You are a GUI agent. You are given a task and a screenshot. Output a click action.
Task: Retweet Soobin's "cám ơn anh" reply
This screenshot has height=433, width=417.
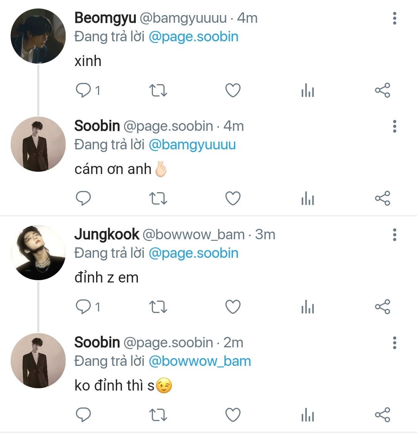[158, 199]
